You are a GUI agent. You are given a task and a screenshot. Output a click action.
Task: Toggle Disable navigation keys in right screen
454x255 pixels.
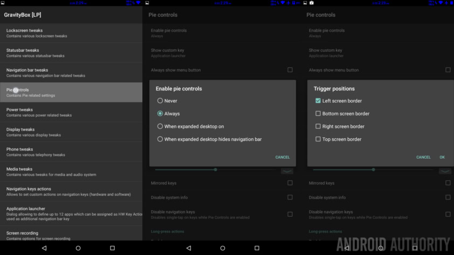pyautogui.click(x=448, y=214)
